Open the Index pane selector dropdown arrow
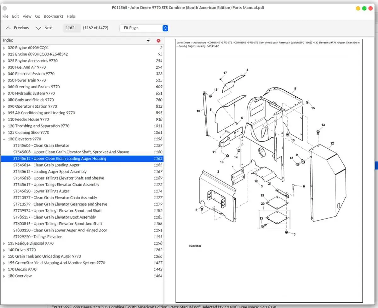 pos(148,41)
